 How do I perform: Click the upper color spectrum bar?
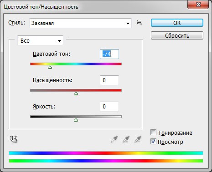click(106, 153)
